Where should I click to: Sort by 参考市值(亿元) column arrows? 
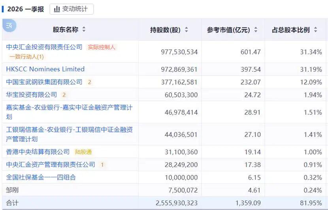[x=256, y=30]
